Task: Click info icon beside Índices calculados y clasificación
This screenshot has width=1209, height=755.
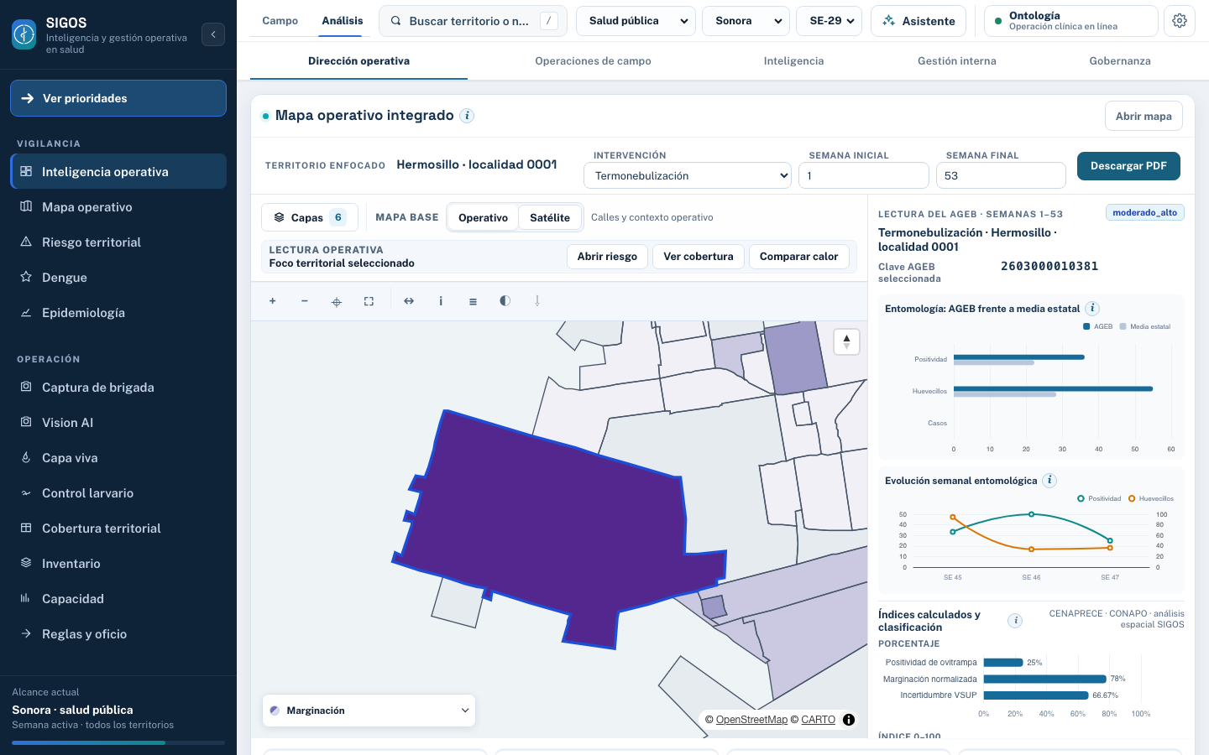Action: 1015,621
